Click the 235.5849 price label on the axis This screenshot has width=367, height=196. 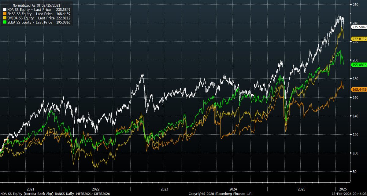[x=359, y=27]
